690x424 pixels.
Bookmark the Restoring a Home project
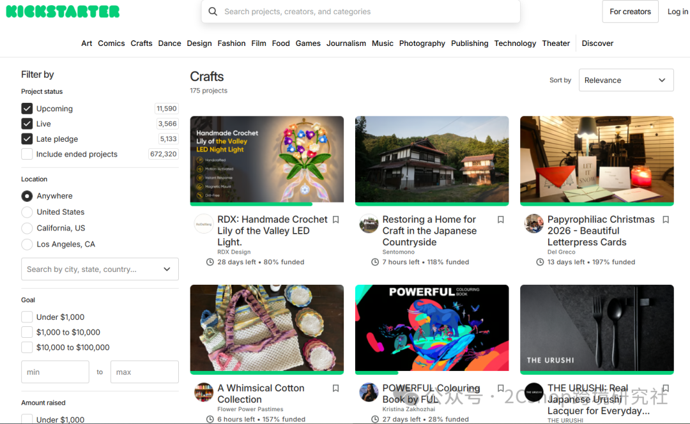click(x=501, y=220)
